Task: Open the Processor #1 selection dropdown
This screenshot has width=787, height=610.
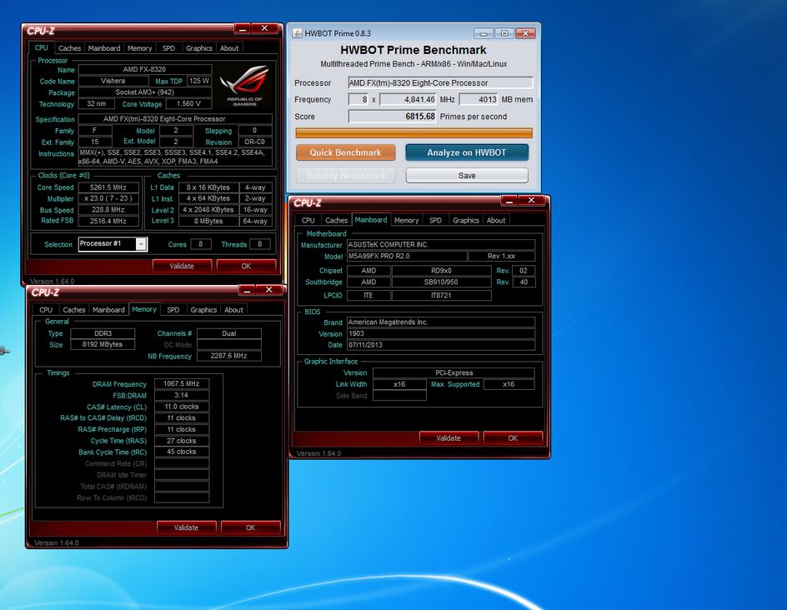Action: point(141,244)
